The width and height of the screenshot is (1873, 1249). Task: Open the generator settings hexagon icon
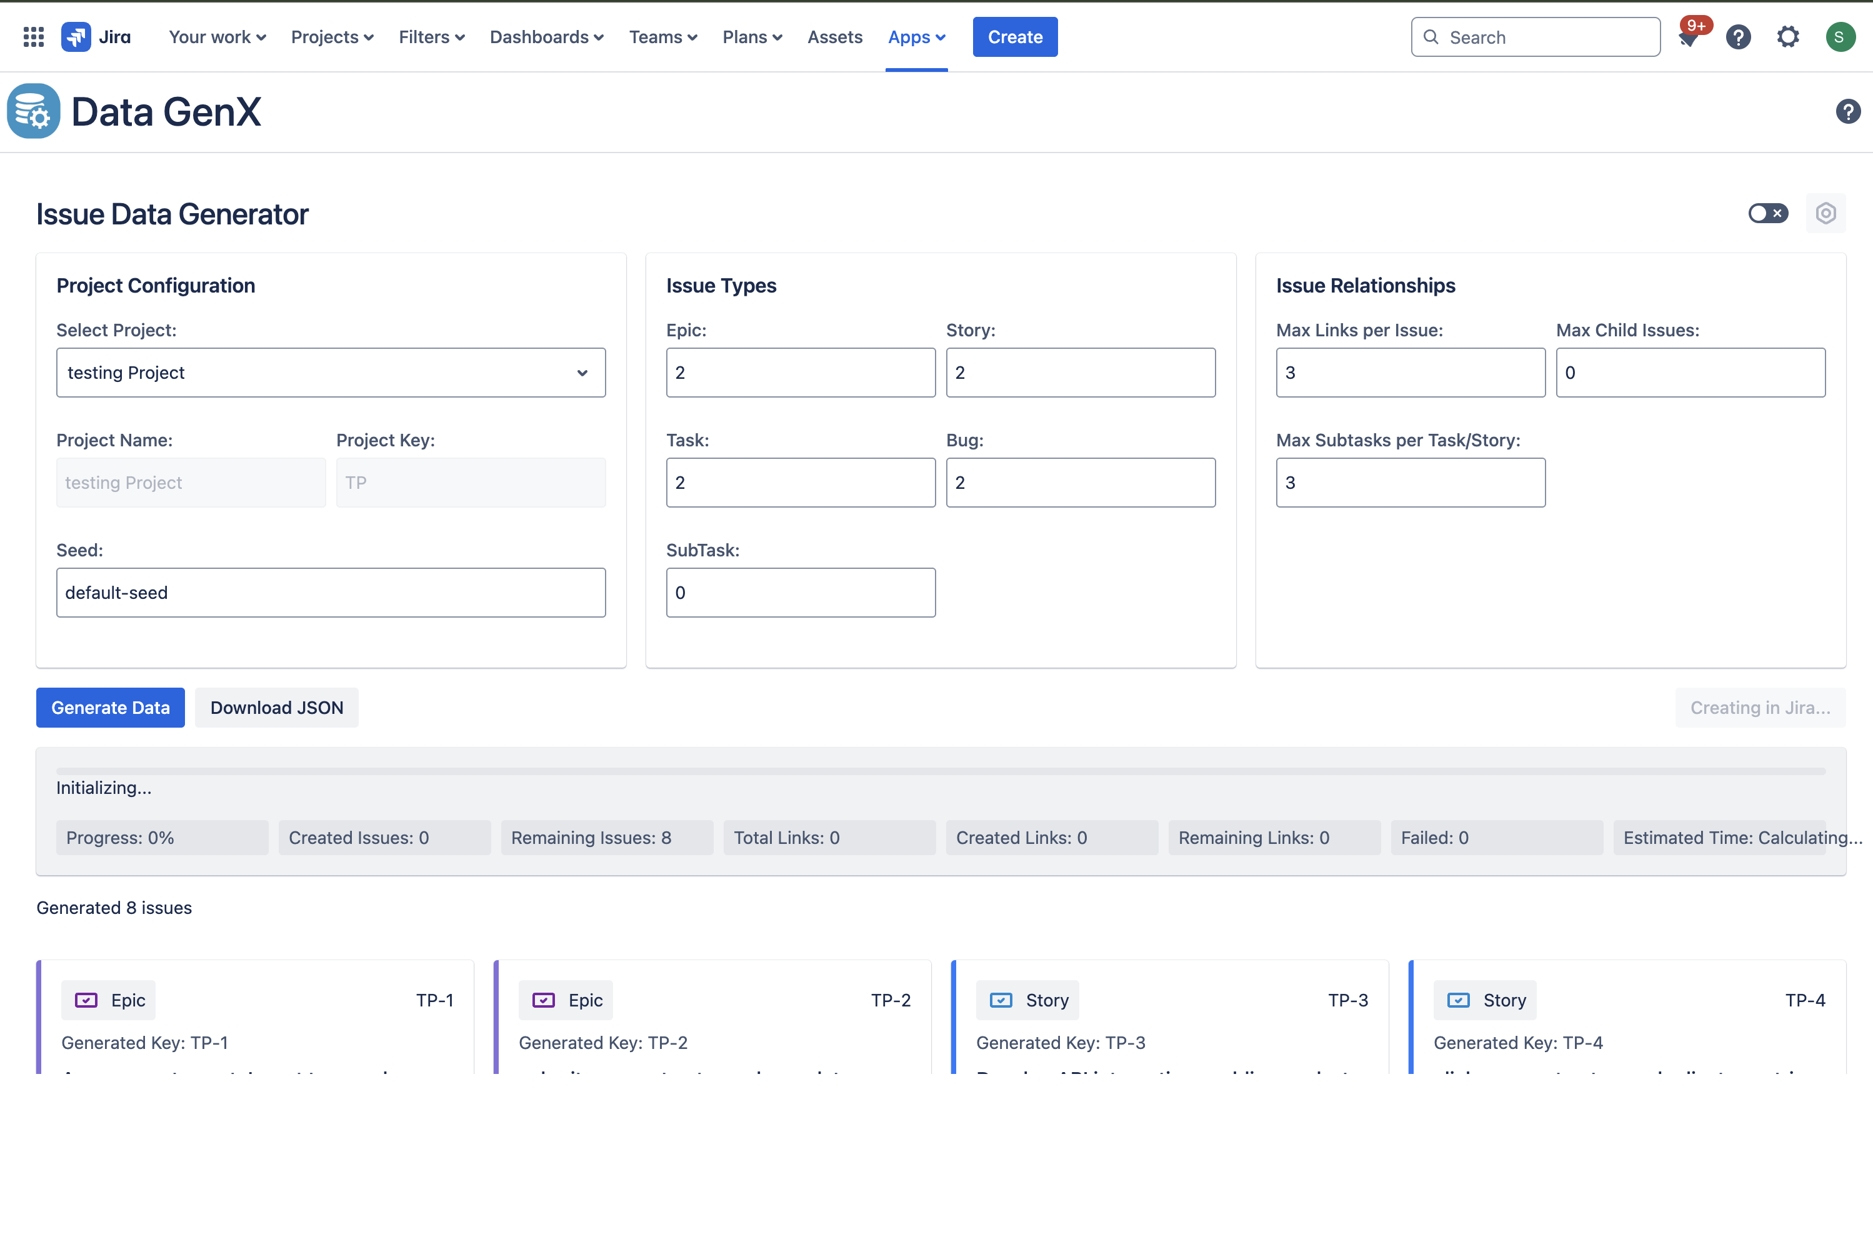pos(1826,213)
